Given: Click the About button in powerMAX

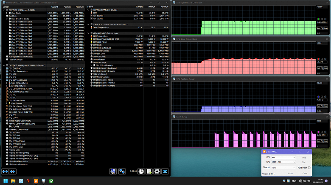Looking at the screenshot, I should 290,173.
